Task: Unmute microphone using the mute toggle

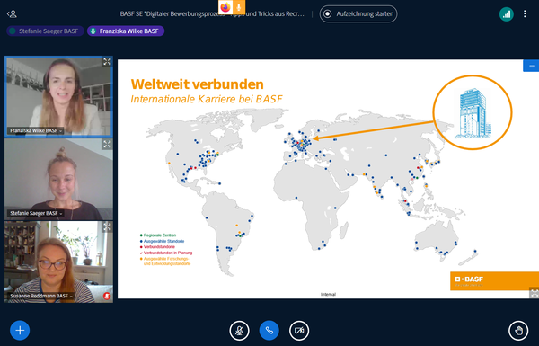Action: [239, 331]
